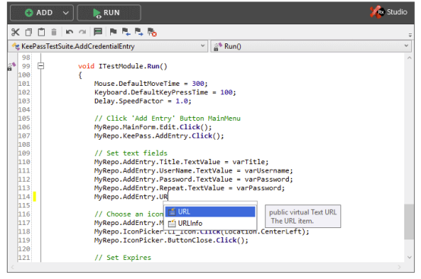Viewport: 421px width, 279px height.
Task: Open the ADD button dropdown arrow
Action: click(65, 13)
